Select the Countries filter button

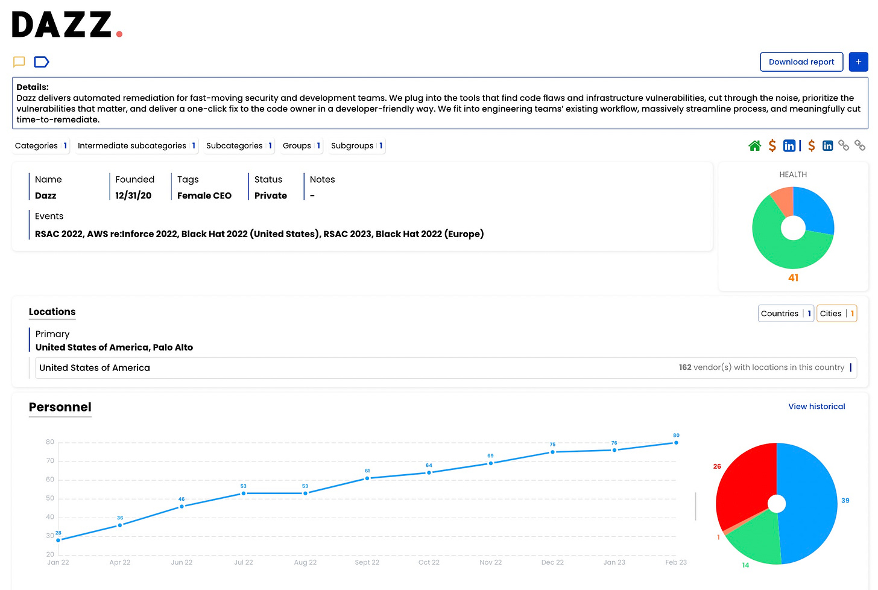tap(786, 313)
